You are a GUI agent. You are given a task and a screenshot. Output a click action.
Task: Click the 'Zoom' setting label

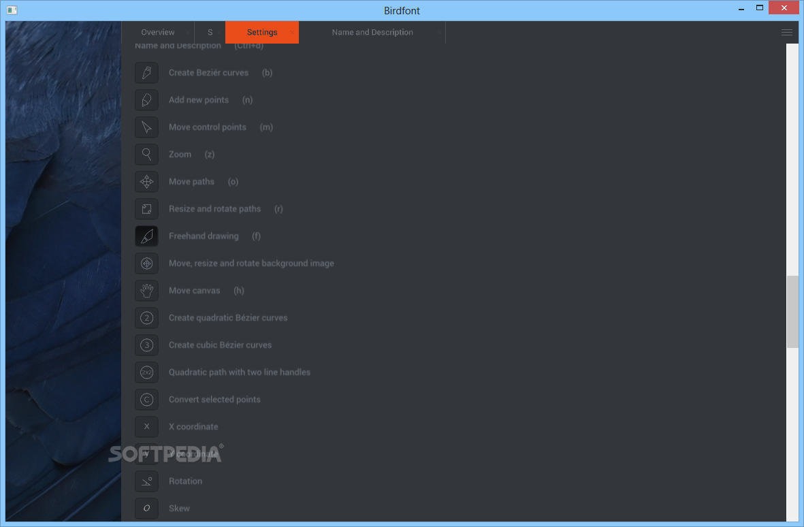[x=180, y=155]
